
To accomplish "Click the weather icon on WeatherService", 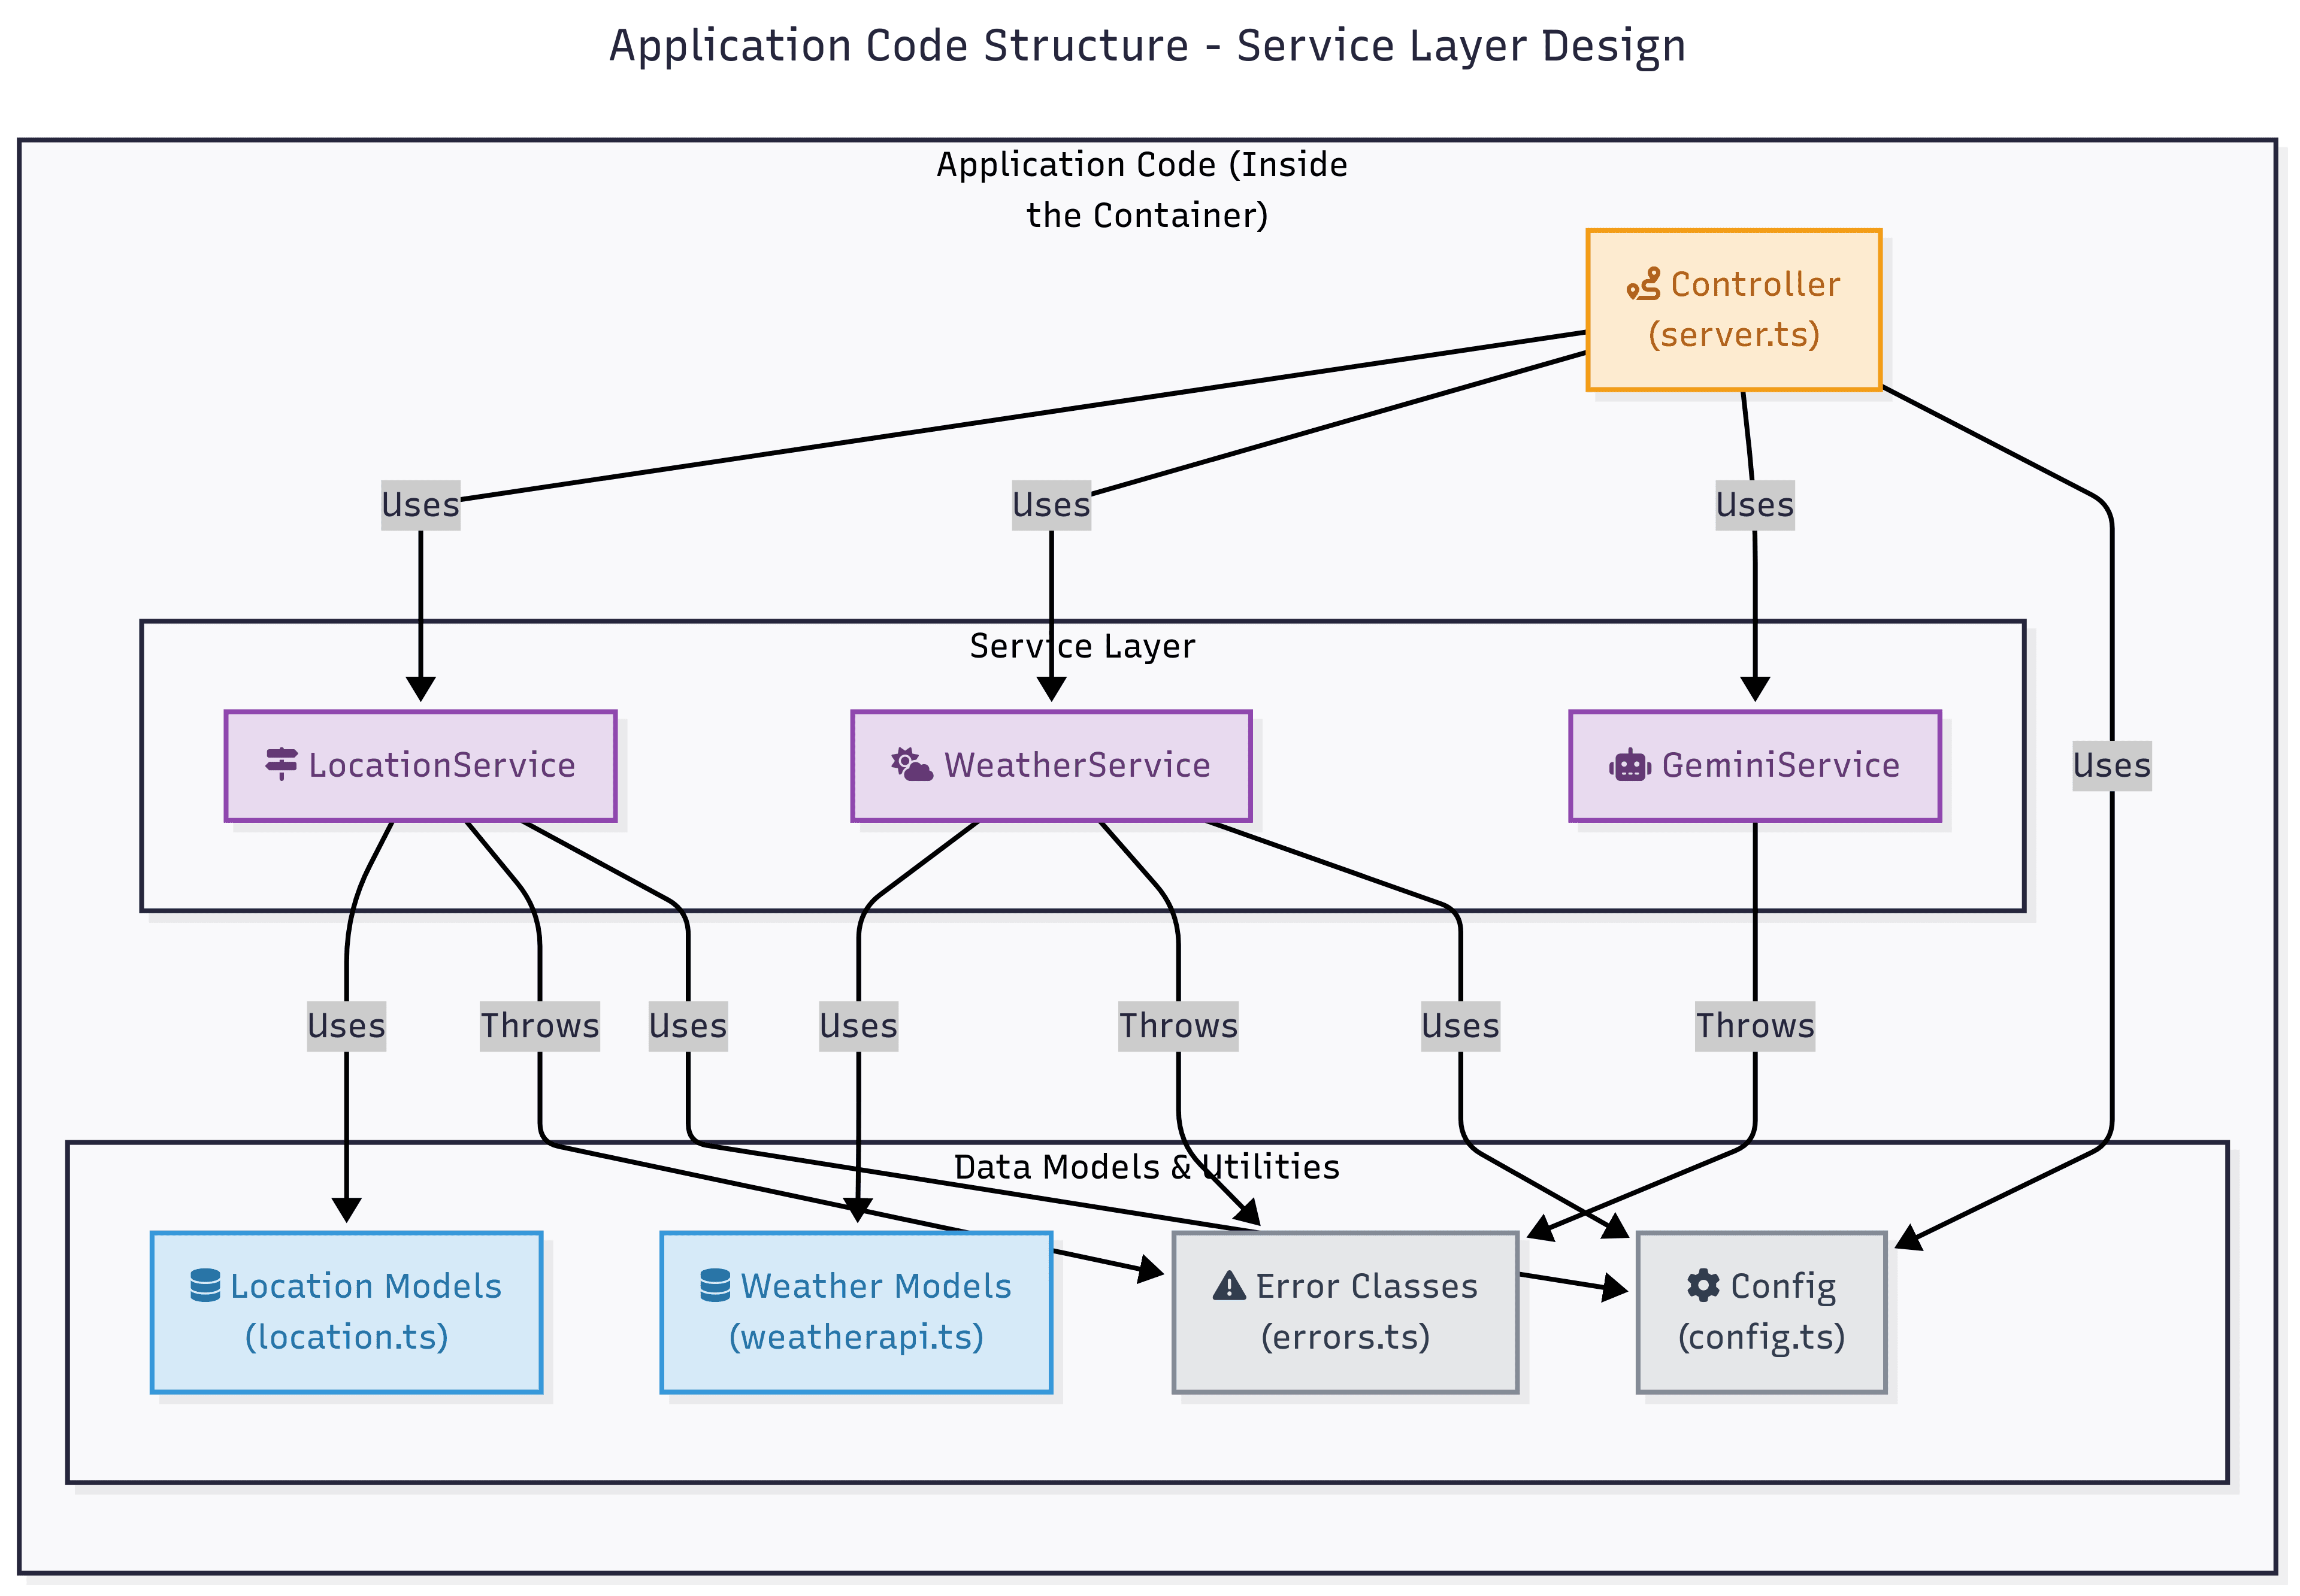I will 911,765.
